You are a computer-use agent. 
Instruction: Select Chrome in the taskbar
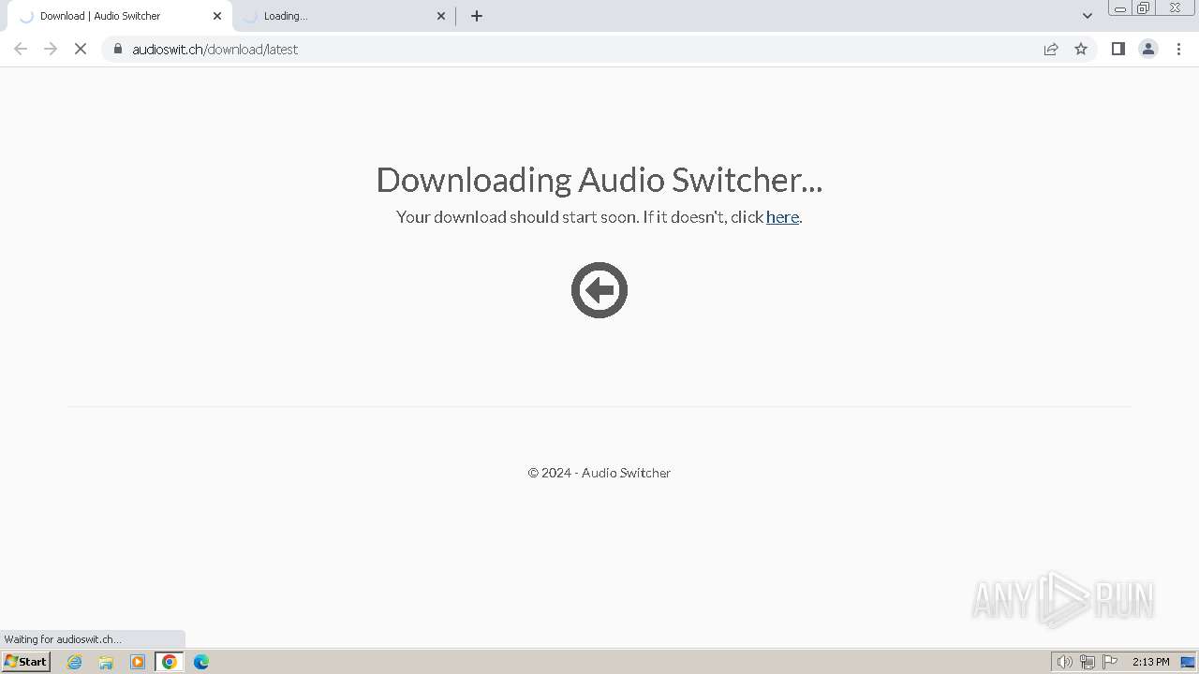(170, 662)
